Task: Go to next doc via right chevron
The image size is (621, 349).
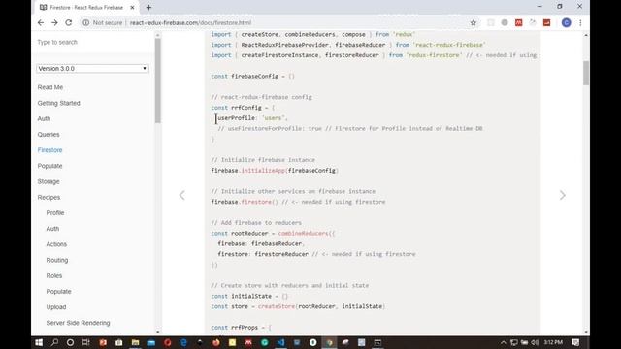Action: pyautogui.click(x=563, y=195)
